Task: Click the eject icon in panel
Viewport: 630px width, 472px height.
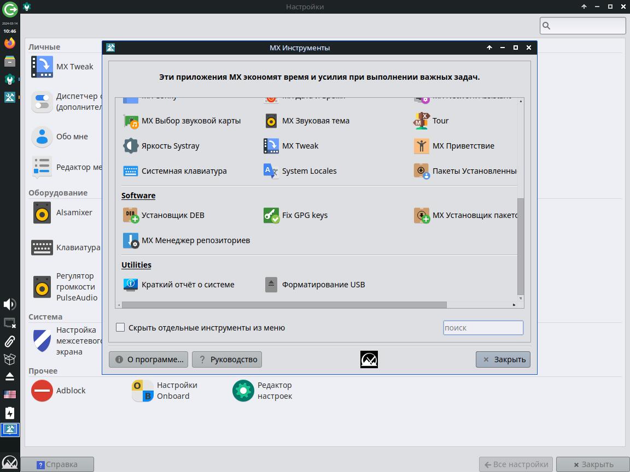Action: (10, 376)
